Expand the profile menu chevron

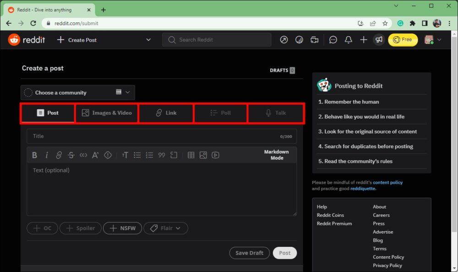click(x=438, y=40)
